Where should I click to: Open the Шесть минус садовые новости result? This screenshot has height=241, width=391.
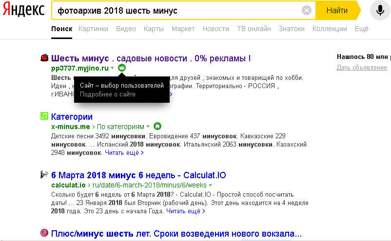tap(151, 58)
